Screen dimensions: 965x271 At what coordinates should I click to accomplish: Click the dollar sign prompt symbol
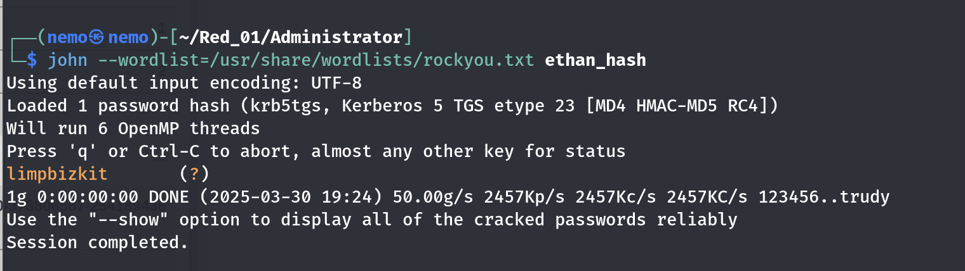pyautogui.click(x=32, y=60)
